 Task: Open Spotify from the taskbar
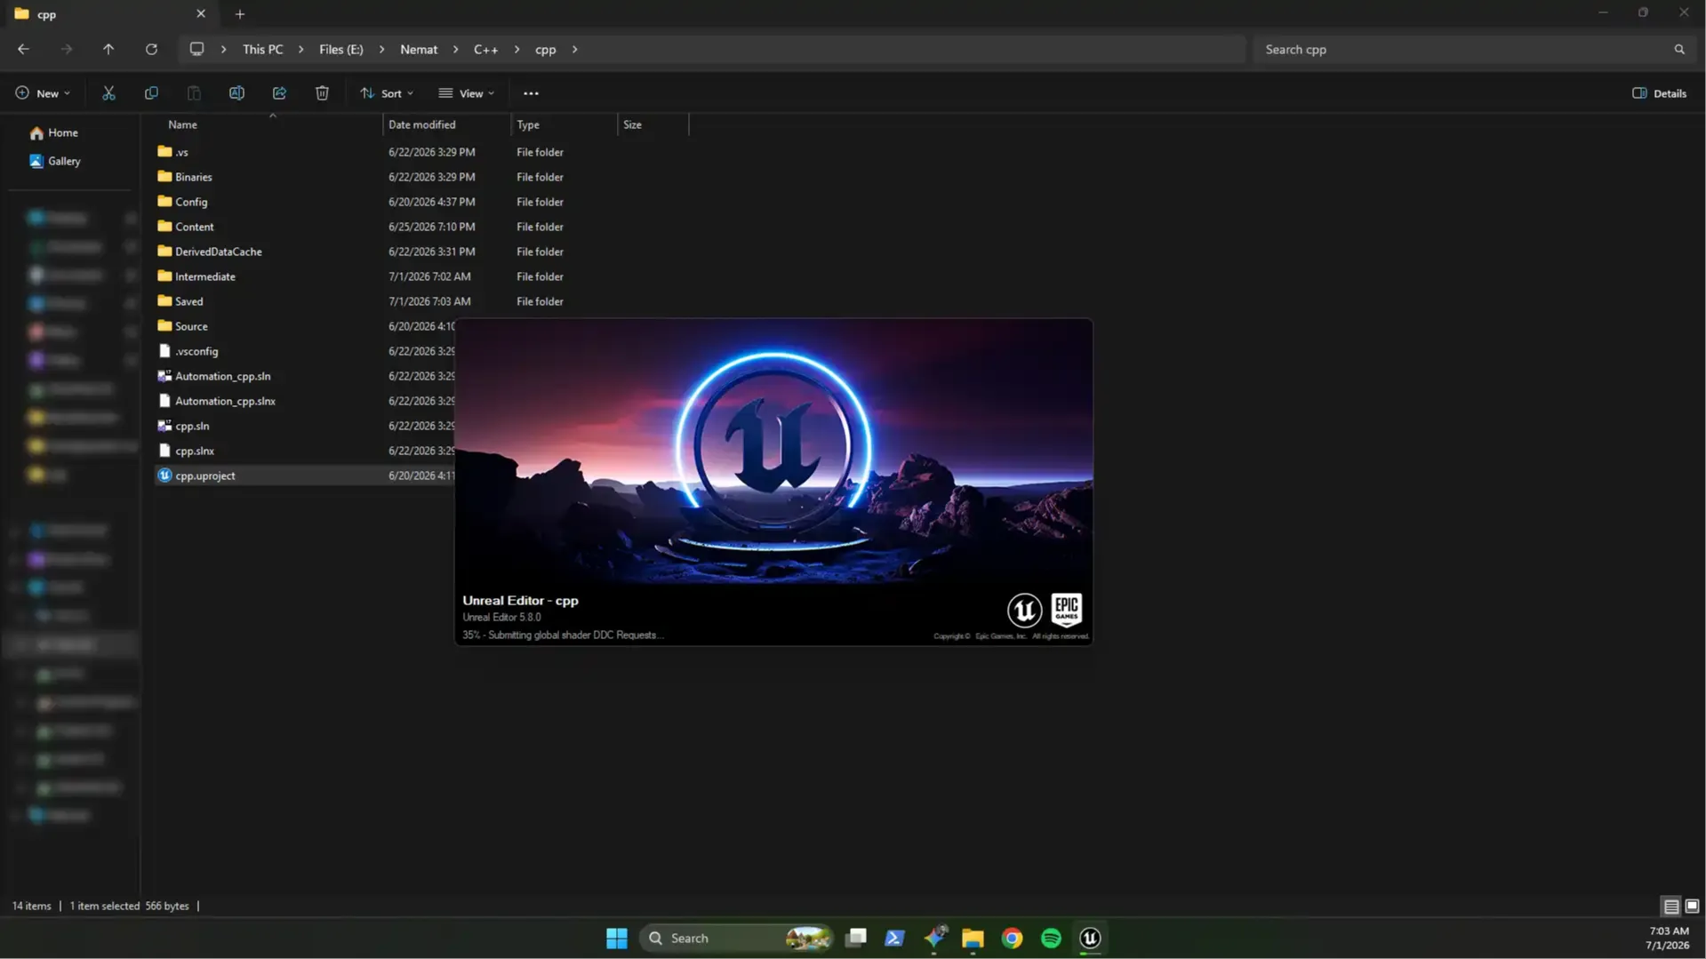coord(1051,939)
